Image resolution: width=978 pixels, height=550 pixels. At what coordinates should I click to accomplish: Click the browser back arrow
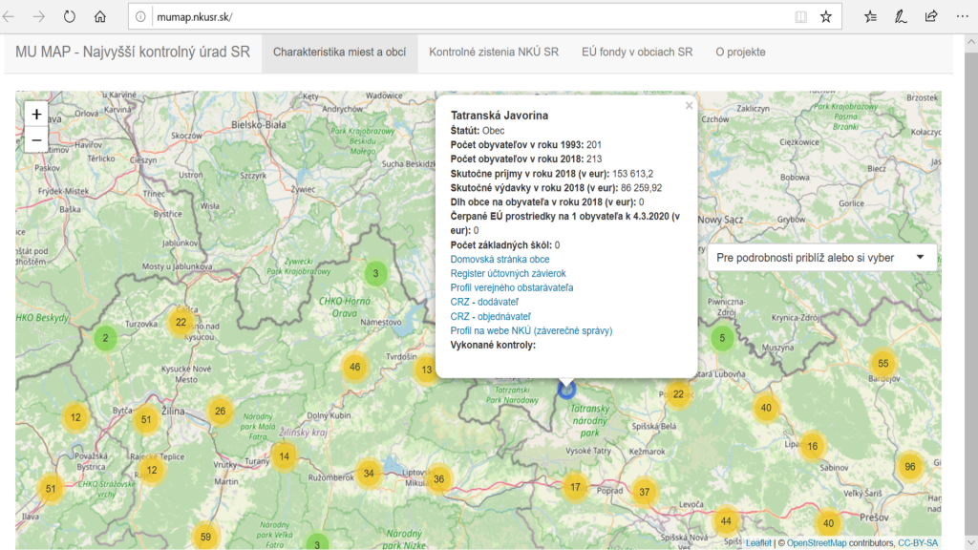[x=9, y=17]
